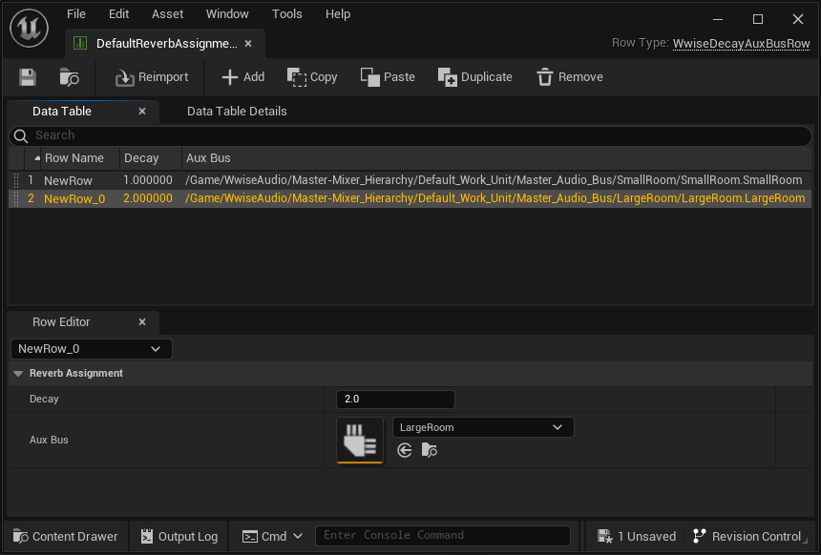This screenshot has width=821, height=555.
Task: Click the Aux Bus asset thumbnail
Action: click(360, 440)
